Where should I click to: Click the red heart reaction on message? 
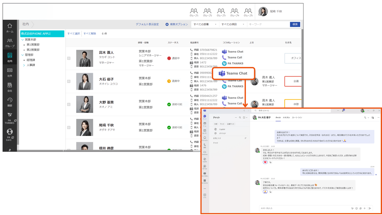(x=265, y=162)
